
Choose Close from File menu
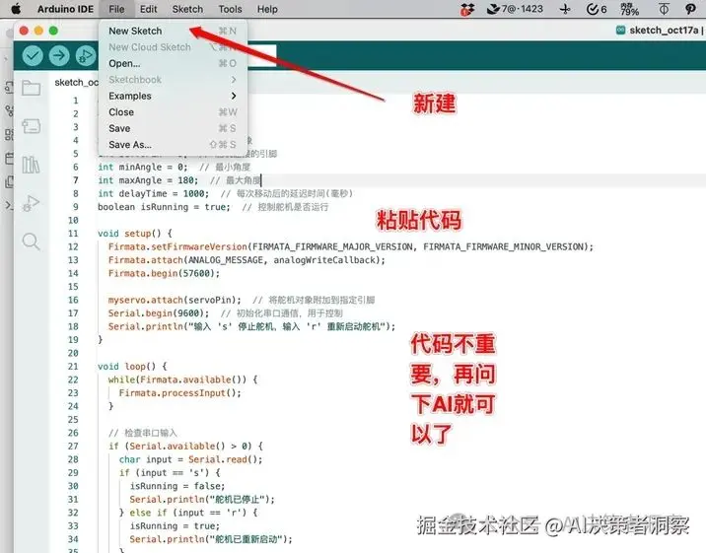173,112
